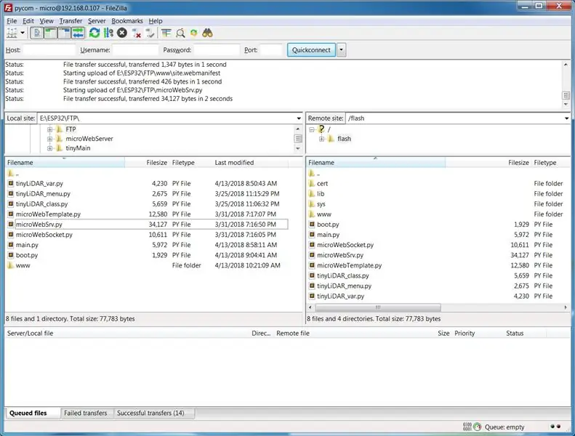Click the Port input field

click(x=270, y=50)
